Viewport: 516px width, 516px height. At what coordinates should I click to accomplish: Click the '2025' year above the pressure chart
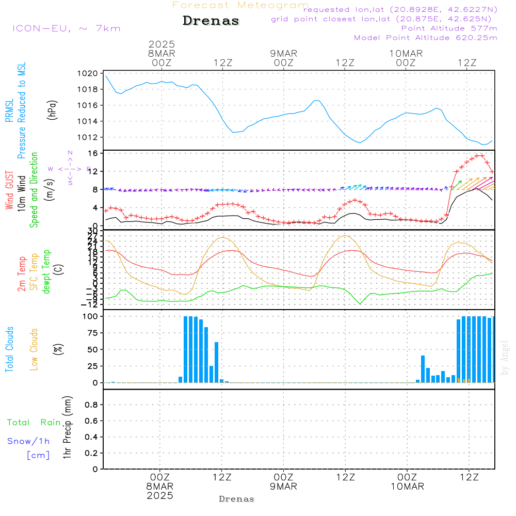click(162, 44)
